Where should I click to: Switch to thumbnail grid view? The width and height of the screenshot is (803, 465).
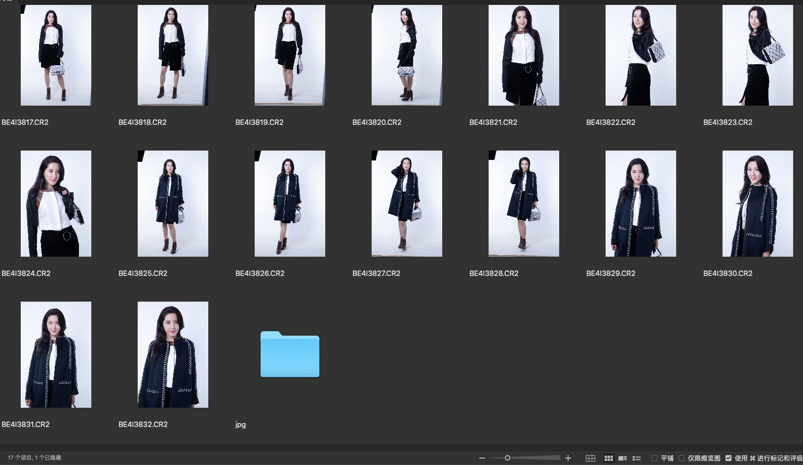(609, 458)
